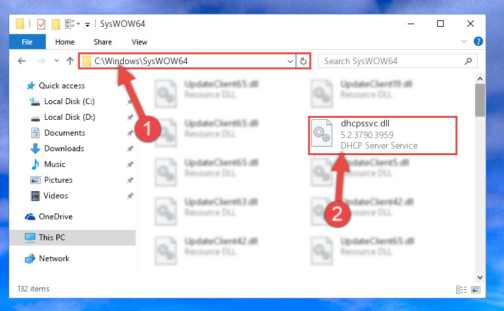Open Customize Quick Access Toolbar dropdown
504x311 pixels.
point(87,24)
